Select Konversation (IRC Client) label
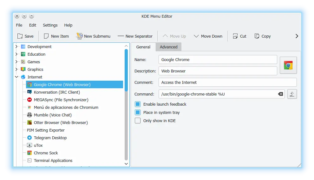 [57, 92]
